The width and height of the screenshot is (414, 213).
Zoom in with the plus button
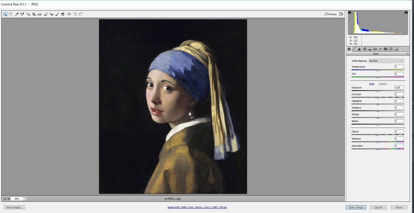click(x=8, y=198)
